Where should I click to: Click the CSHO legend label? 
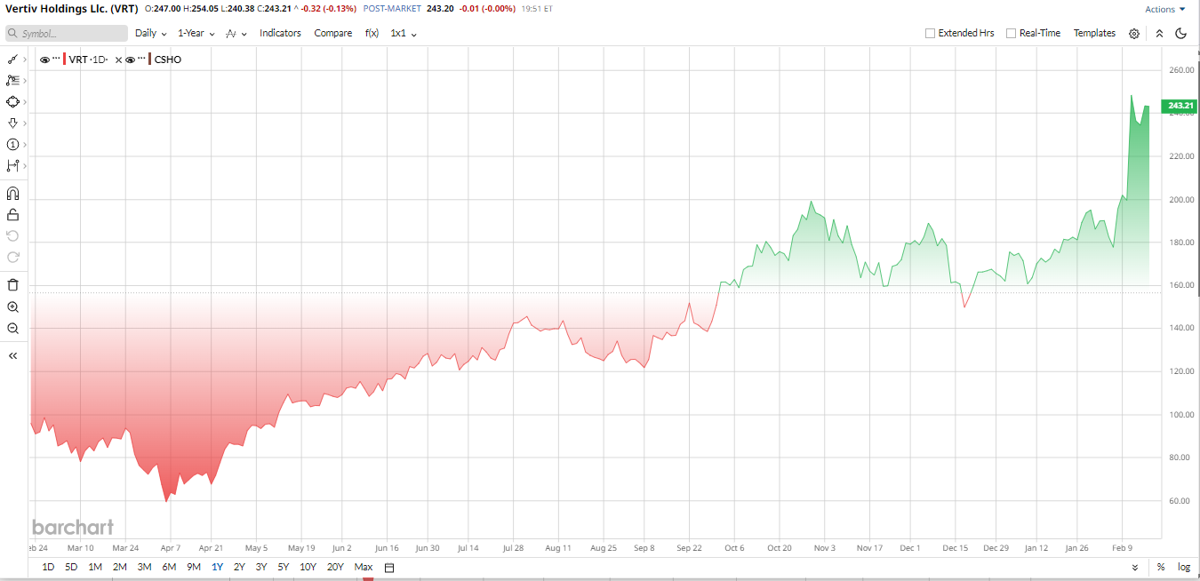(x=168, y=60)
